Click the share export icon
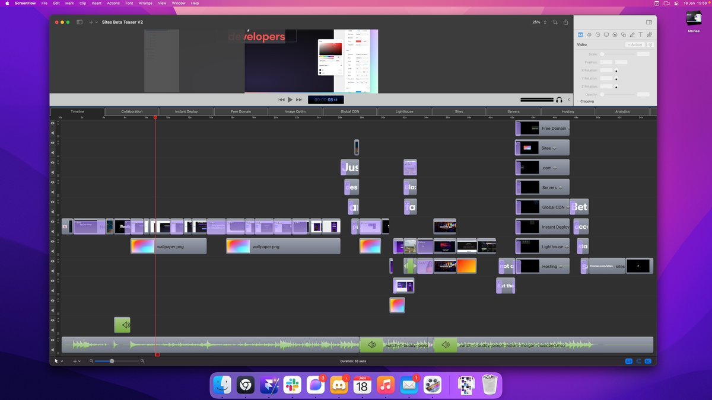The height and width of the screenshot is (400, 712). pos(566,23)
